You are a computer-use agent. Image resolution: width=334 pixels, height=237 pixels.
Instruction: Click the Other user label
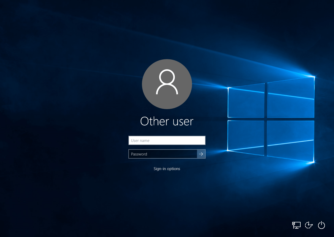[x=167, y=121]
